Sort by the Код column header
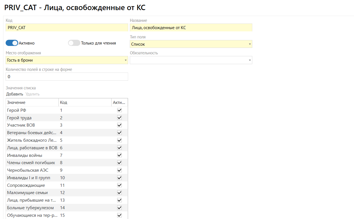This screenshot has width=354, height=219. [84, 102]
